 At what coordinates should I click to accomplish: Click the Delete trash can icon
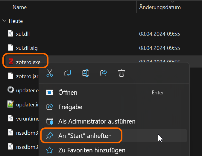tap(121, 73)
